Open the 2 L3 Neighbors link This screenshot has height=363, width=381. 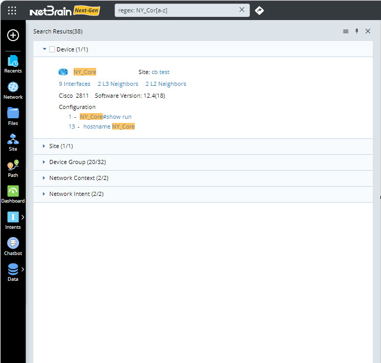118,84
